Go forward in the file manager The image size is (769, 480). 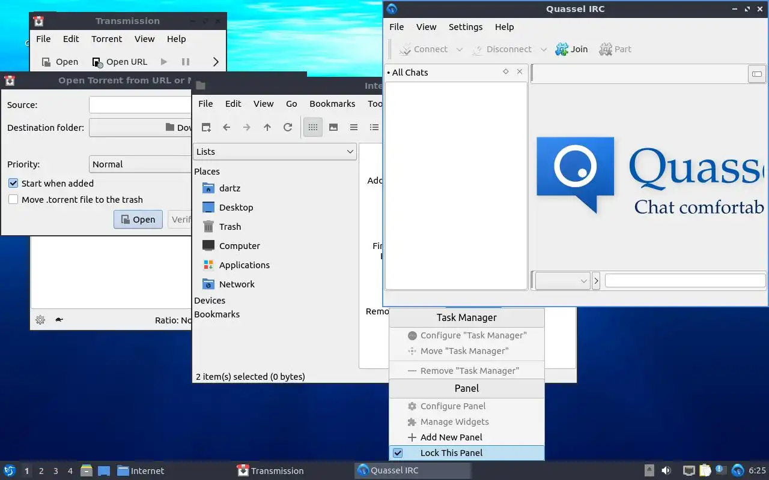[x=247, y=127]
